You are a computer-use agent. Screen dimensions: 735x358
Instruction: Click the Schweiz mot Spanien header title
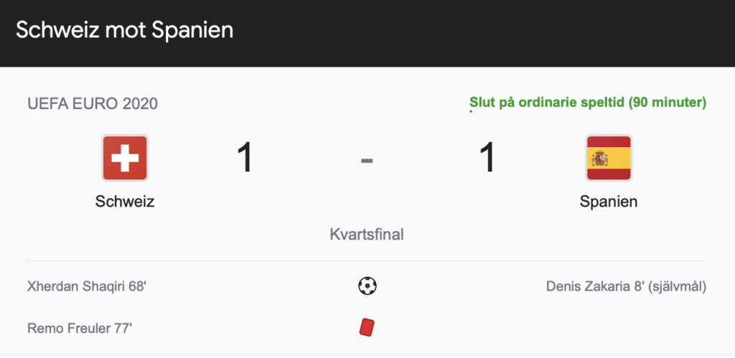(x=125, y=31)
